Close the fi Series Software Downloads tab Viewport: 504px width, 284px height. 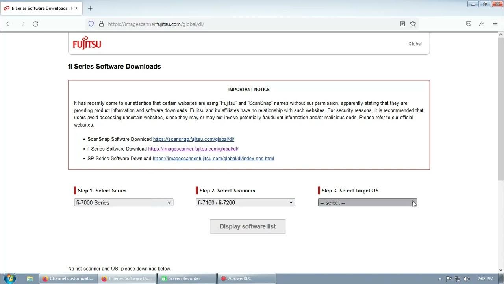click(76, 8)
